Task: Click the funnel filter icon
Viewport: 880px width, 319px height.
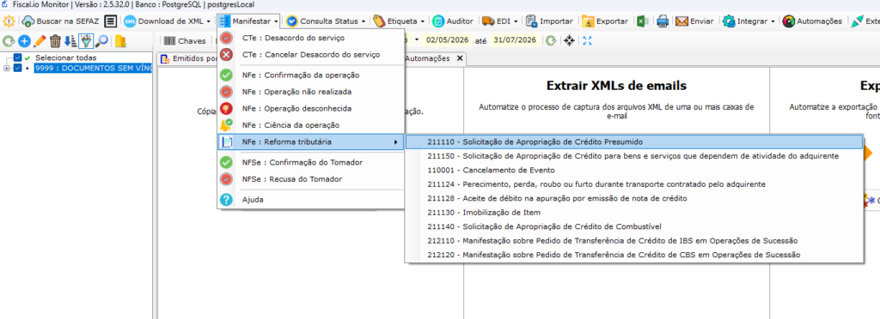Action: (x=85, y=41)
